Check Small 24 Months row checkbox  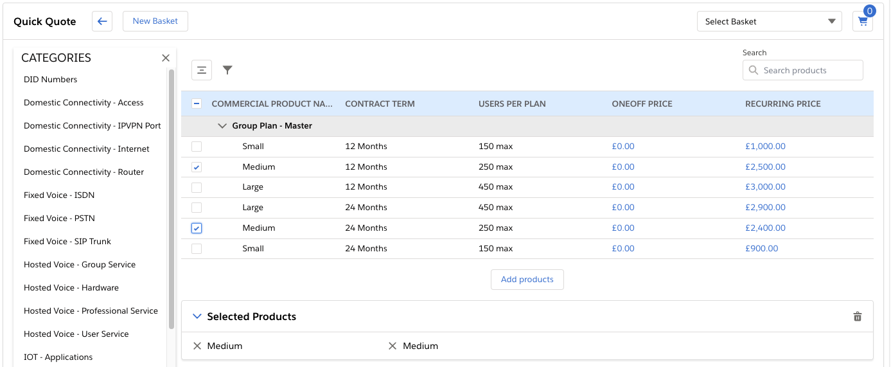[197, 249]
